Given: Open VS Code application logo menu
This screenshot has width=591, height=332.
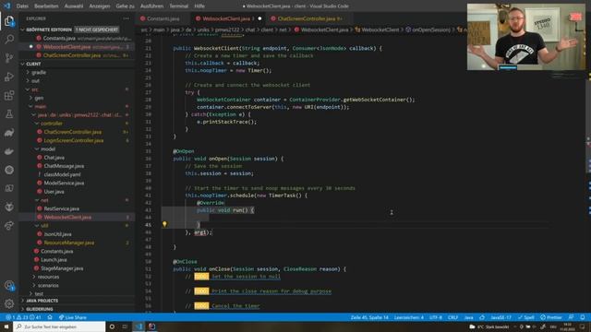Looking at the screenshot, I should point(6,6).
